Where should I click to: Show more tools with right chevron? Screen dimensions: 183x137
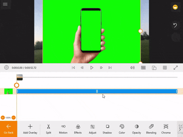[180, 129]
